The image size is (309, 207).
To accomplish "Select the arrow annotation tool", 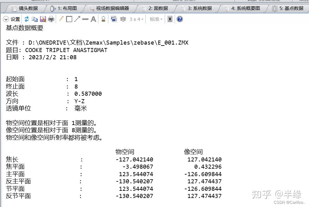I will click(x=77, y=19).
